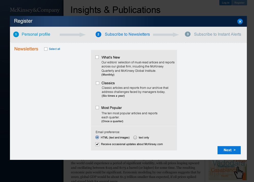Enable the Select all newsletters checkbox
The height and width of the screenshot is (182, 254).
46,49
